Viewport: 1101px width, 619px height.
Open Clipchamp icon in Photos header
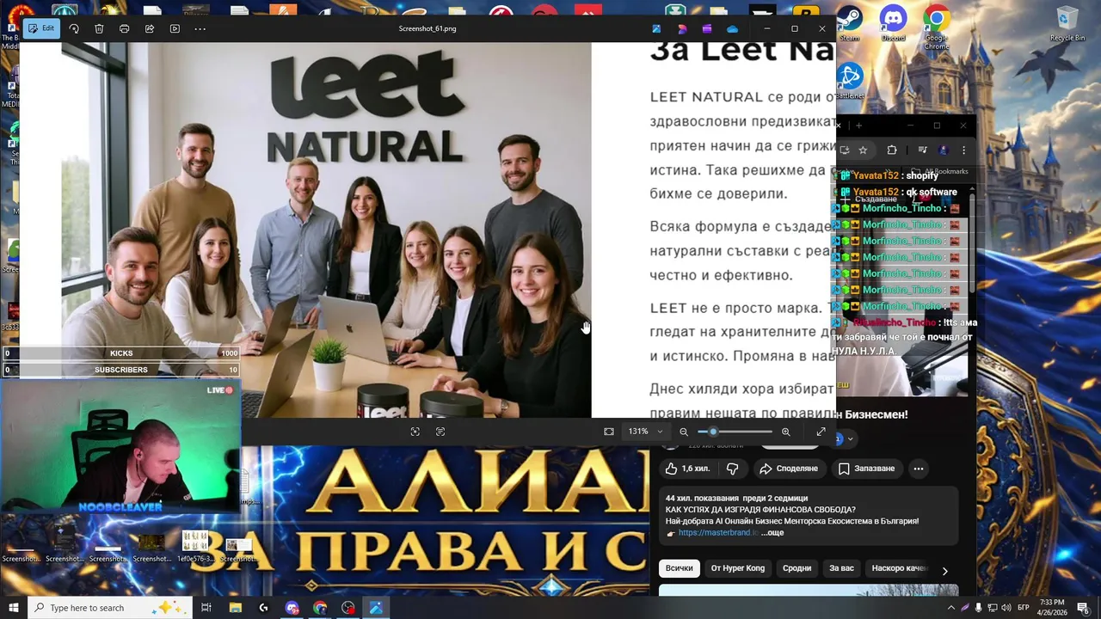point(707,28)
